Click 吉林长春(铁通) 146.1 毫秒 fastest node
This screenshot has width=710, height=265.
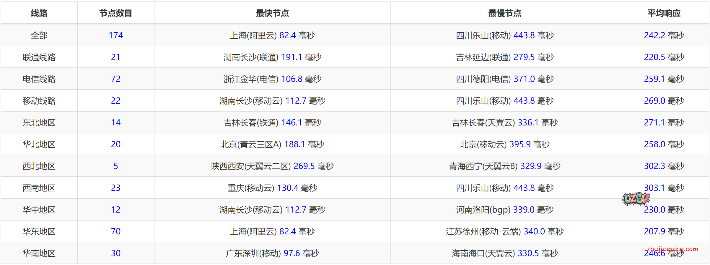point(272,122)
